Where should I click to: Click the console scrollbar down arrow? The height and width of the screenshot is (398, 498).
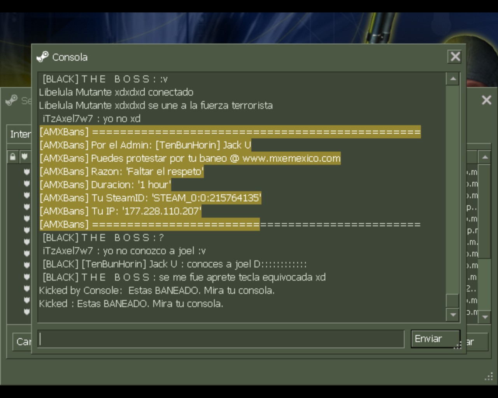pos(452,314)
